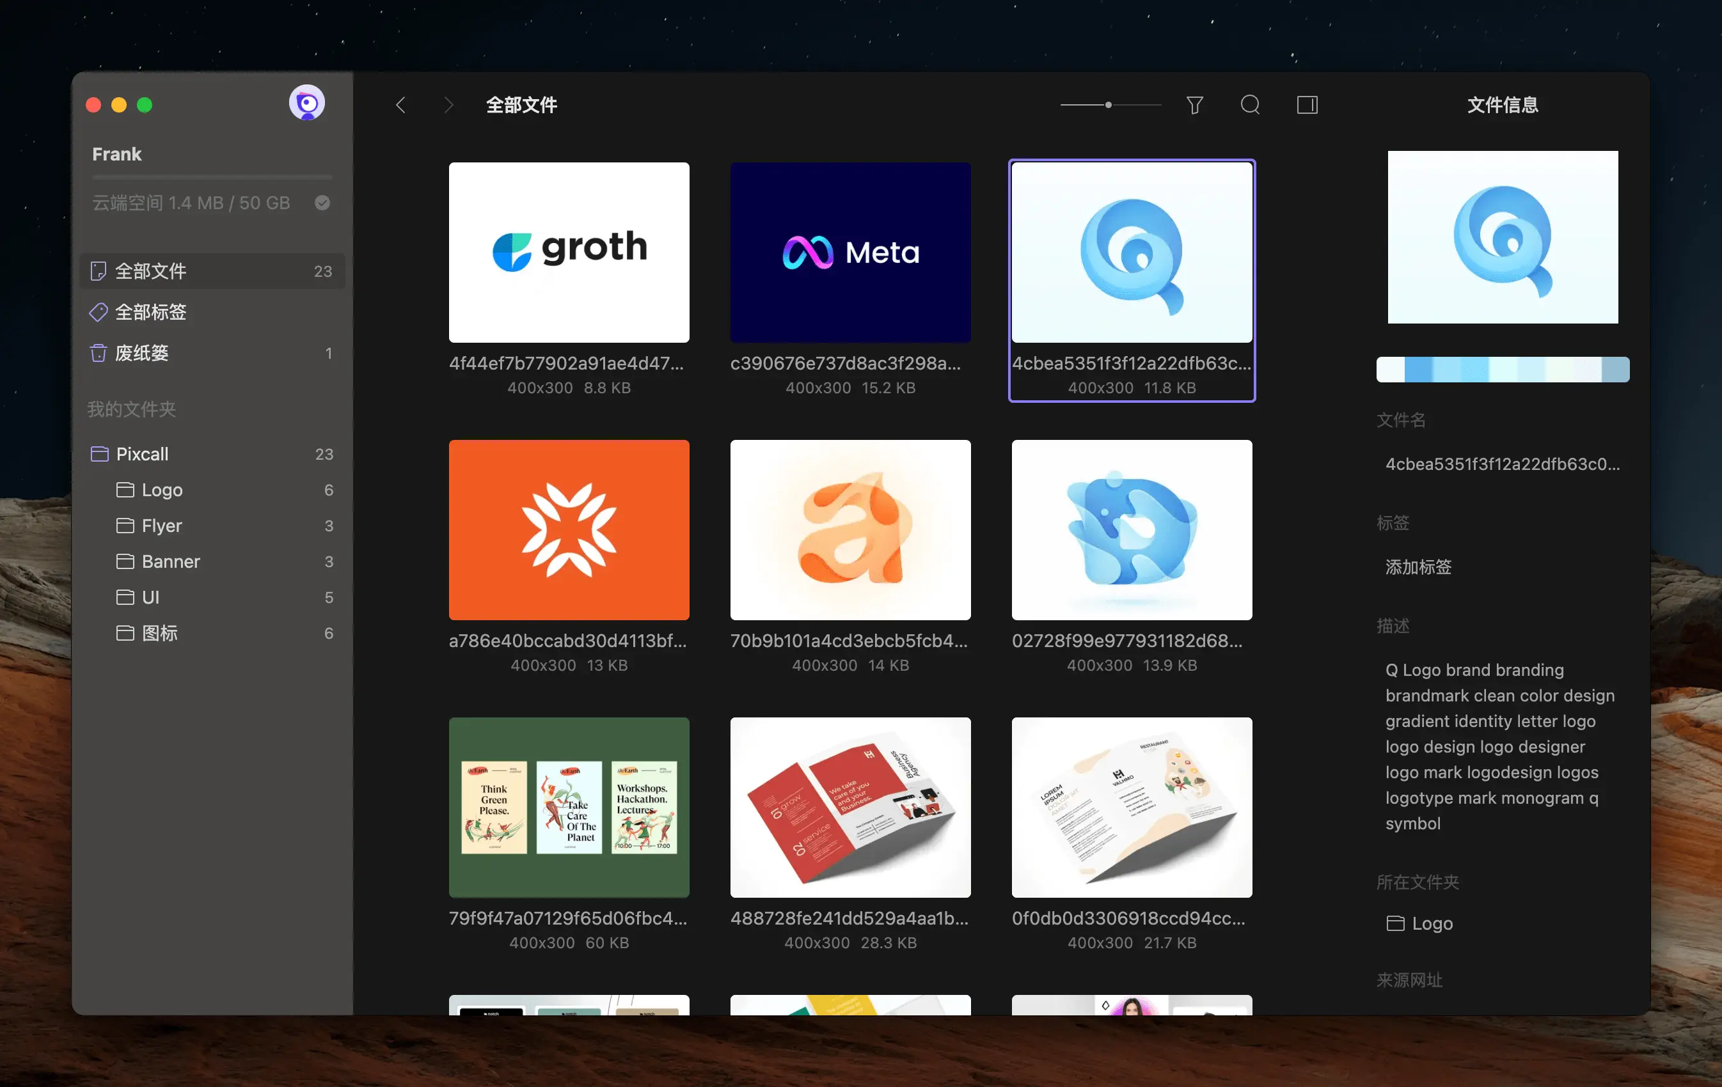Open the Banner folder
Image resolution: width=1722 pixels, height=1087 pixels.
[x=212, y=561]
